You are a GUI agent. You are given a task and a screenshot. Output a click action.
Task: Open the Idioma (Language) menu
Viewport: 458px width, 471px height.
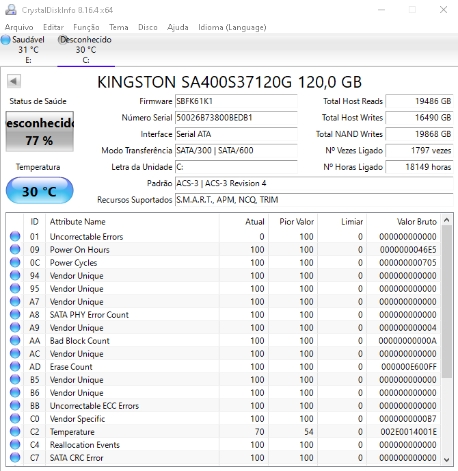tap(232, 27)
